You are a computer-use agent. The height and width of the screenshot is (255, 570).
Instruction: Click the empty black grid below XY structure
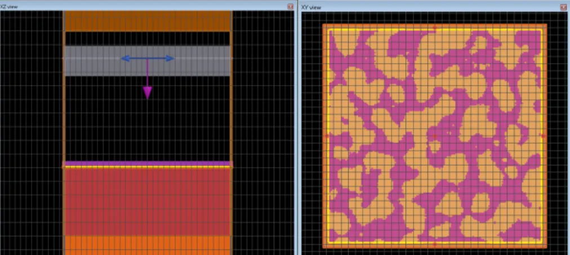(435, 252)
